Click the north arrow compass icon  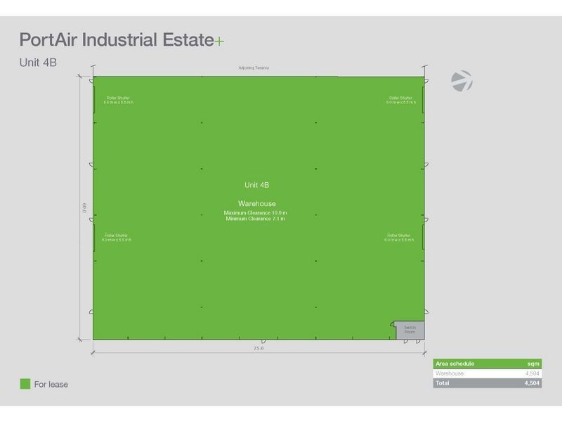(462, 80)
